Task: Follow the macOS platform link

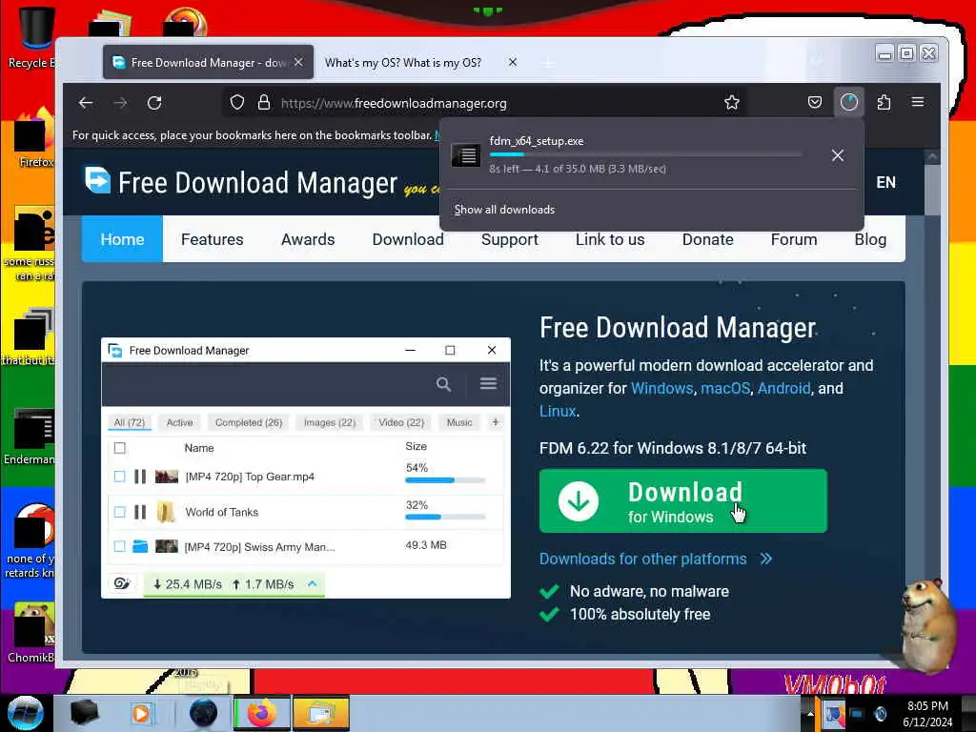Action: (x=725, y=389)
